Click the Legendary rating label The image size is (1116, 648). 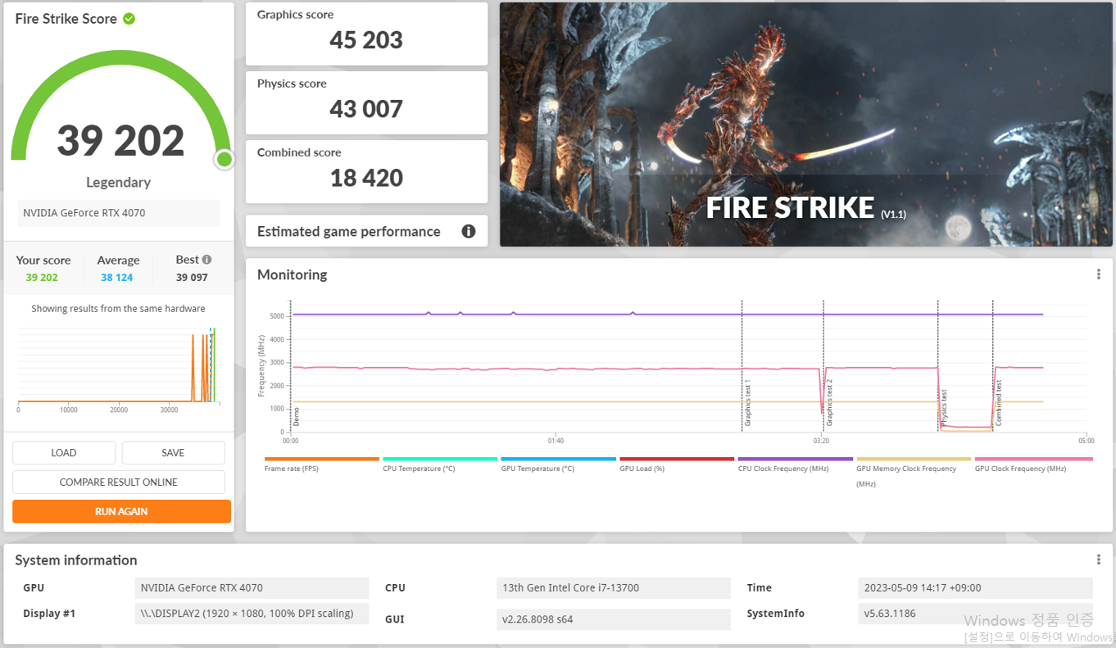[119, 182]
